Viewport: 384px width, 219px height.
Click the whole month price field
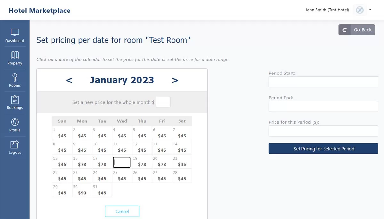pos(163,102)
